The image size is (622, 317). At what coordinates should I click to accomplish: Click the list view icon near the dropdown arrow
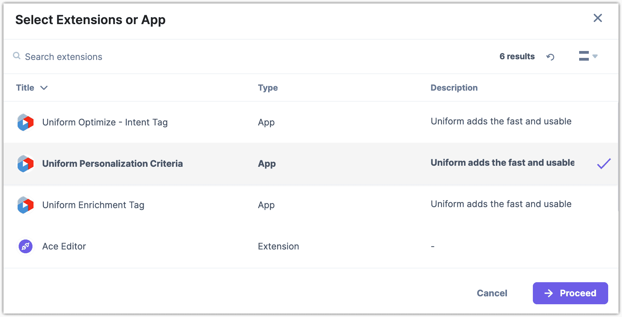tap(584, 56)
